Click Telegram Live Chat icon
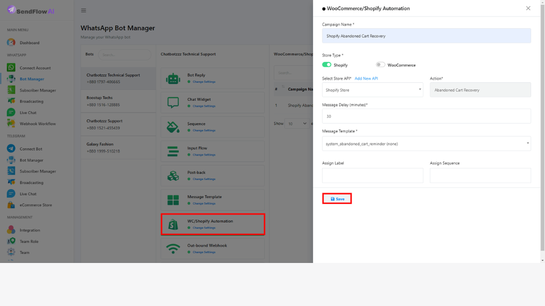 coord(11,193)
